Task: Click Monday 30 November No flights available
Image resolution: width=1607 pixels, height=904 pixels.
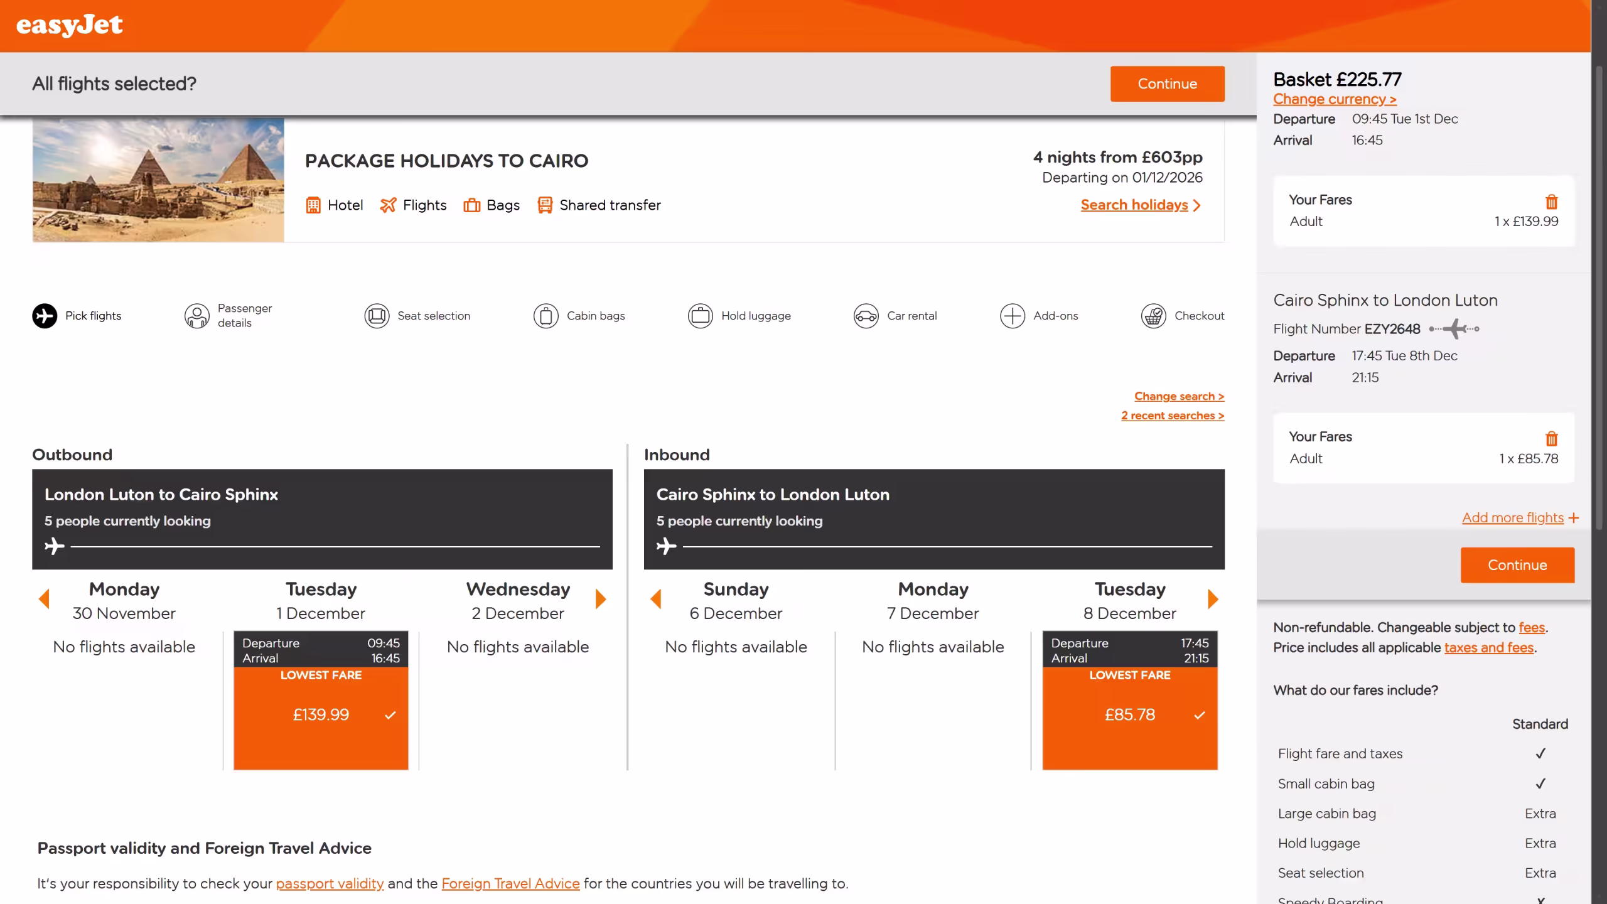Action: click(x=124, y=647)
